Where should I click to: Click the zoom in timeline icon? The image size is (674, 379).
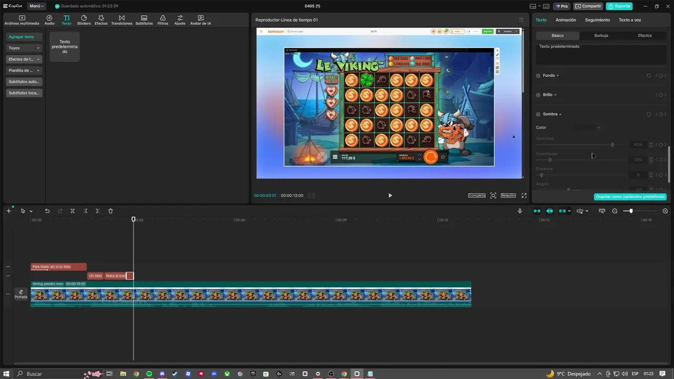[665, 211]
